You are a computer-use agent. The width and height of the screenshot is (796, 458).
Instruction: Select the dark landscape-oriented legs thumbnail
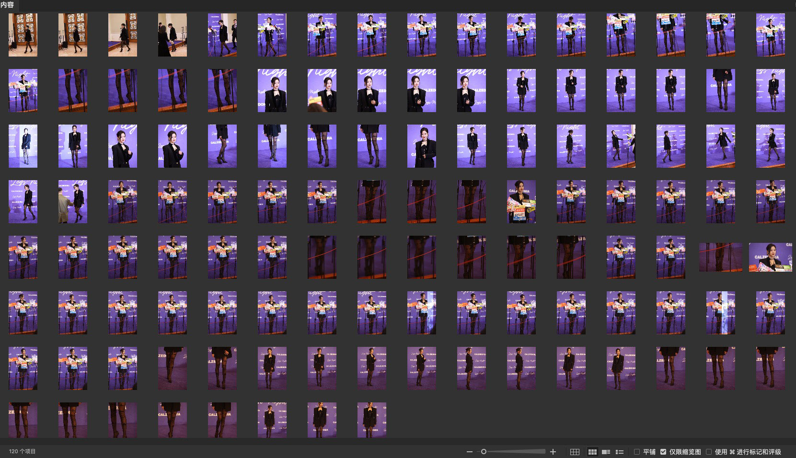tap(720, 257)
